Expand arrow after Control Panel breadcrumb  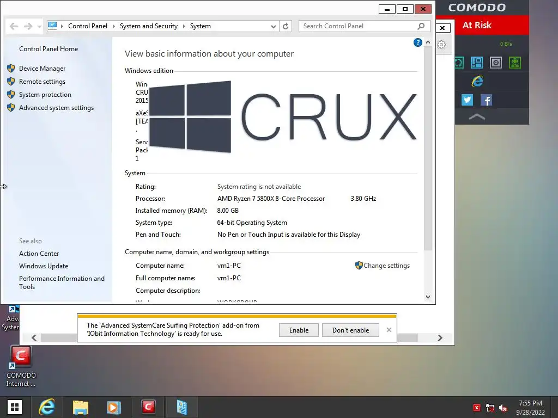[x=113, y=26]
